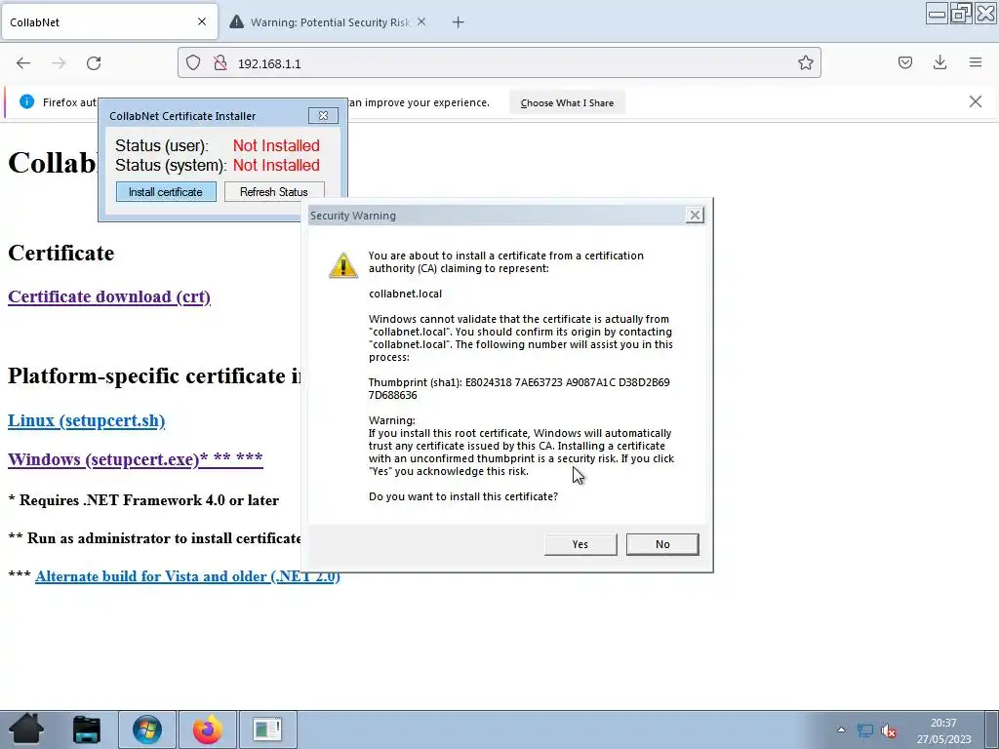999x749 pixels.
Task: Open the Linux (setupcert.sh) link
Action: pos(86,420)
